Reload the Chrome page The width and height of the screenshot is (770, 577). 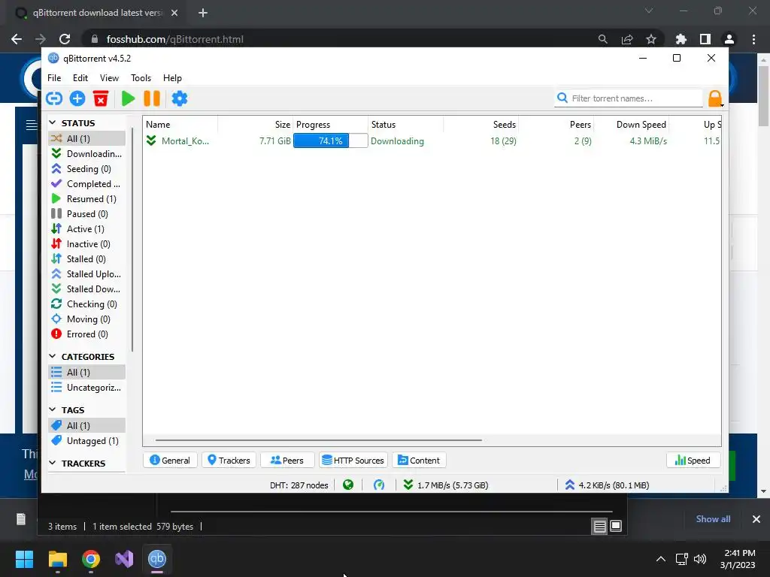tap(65, 39)
